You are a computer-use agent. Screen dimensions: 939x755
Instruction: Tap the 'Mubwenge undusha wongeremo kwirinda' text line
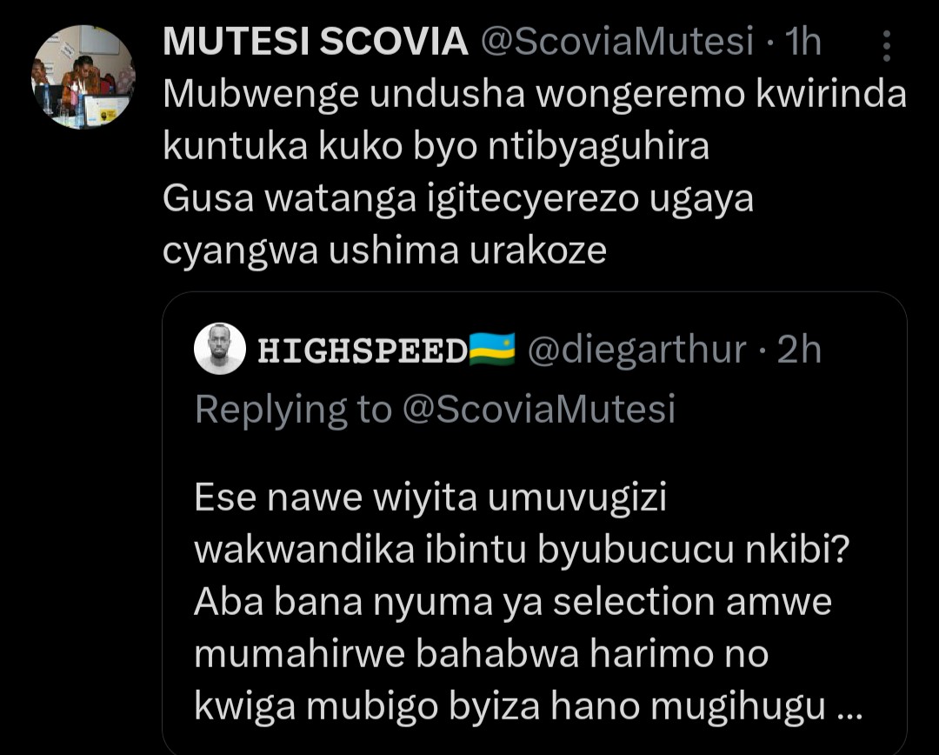pyautogui.click(x=535, y=95)
